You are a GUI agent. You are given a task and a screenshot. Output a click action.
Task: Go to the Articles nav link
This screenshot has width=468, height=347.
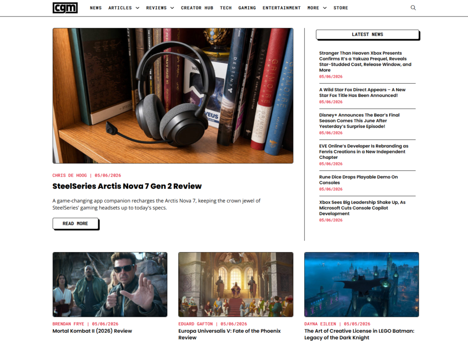click(120, 8)
